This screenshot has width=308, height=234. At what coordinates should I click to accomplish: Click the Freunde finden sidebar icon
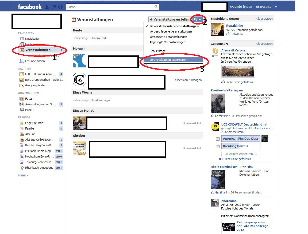[22, 61]
